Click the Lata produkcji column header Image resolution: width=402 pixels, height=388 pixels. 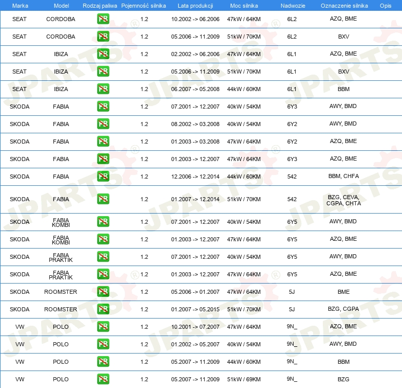(195, 6)
